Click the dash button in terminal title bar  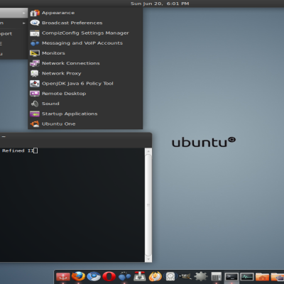4,136
